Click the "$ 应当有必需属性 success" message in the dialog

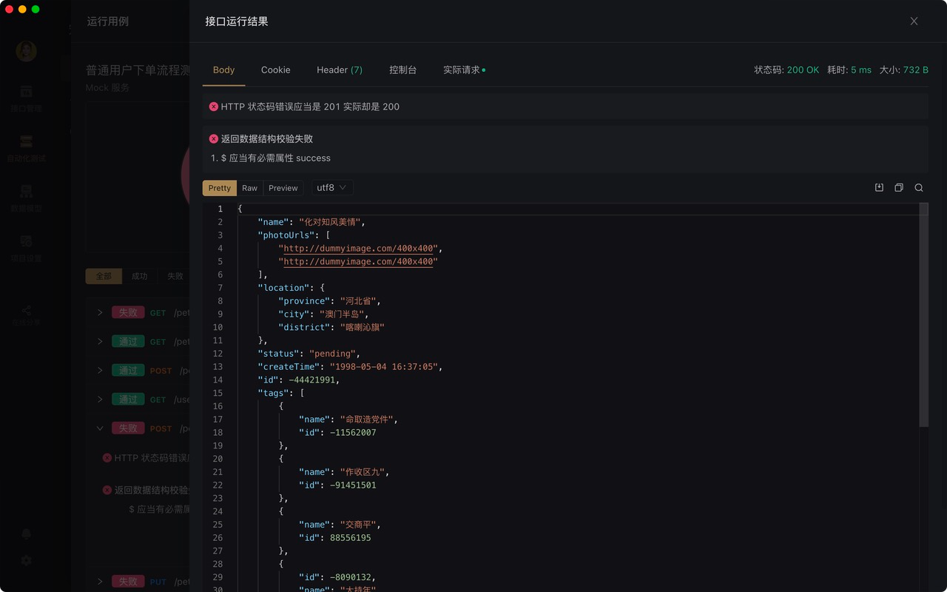coord(275,158)
